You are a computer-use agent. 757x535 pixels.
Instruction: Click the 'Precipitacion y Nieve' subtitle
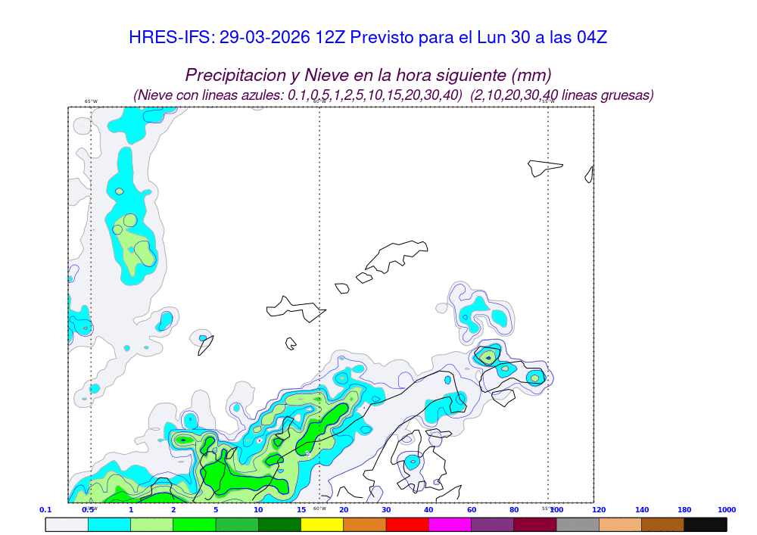point(368,75)
